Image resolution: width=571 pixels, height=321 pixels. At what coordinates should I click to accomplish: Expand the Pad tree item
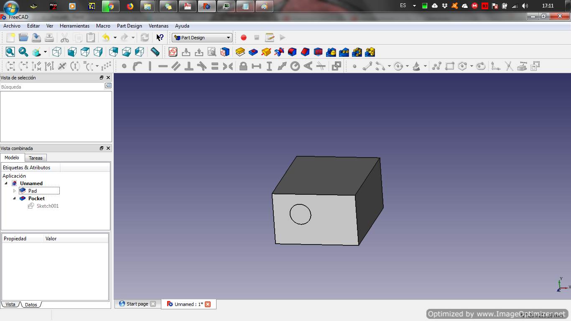(x=14, y=191)
